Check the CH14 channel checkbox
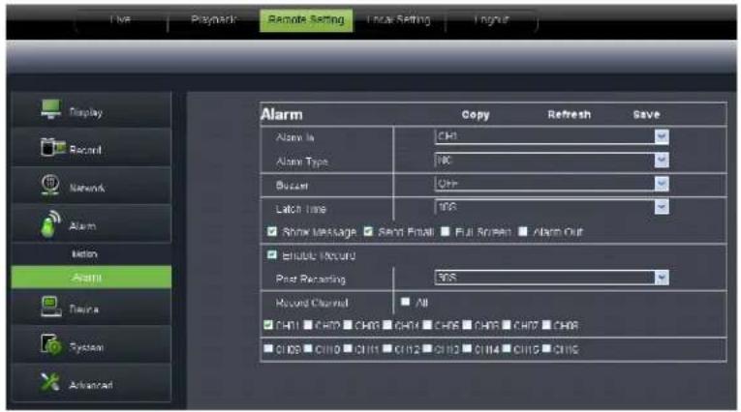Screen dimensions: 741x412 467,348
